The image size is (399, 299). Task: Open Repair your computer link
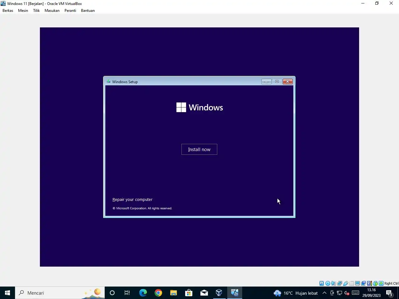[132, 200]
